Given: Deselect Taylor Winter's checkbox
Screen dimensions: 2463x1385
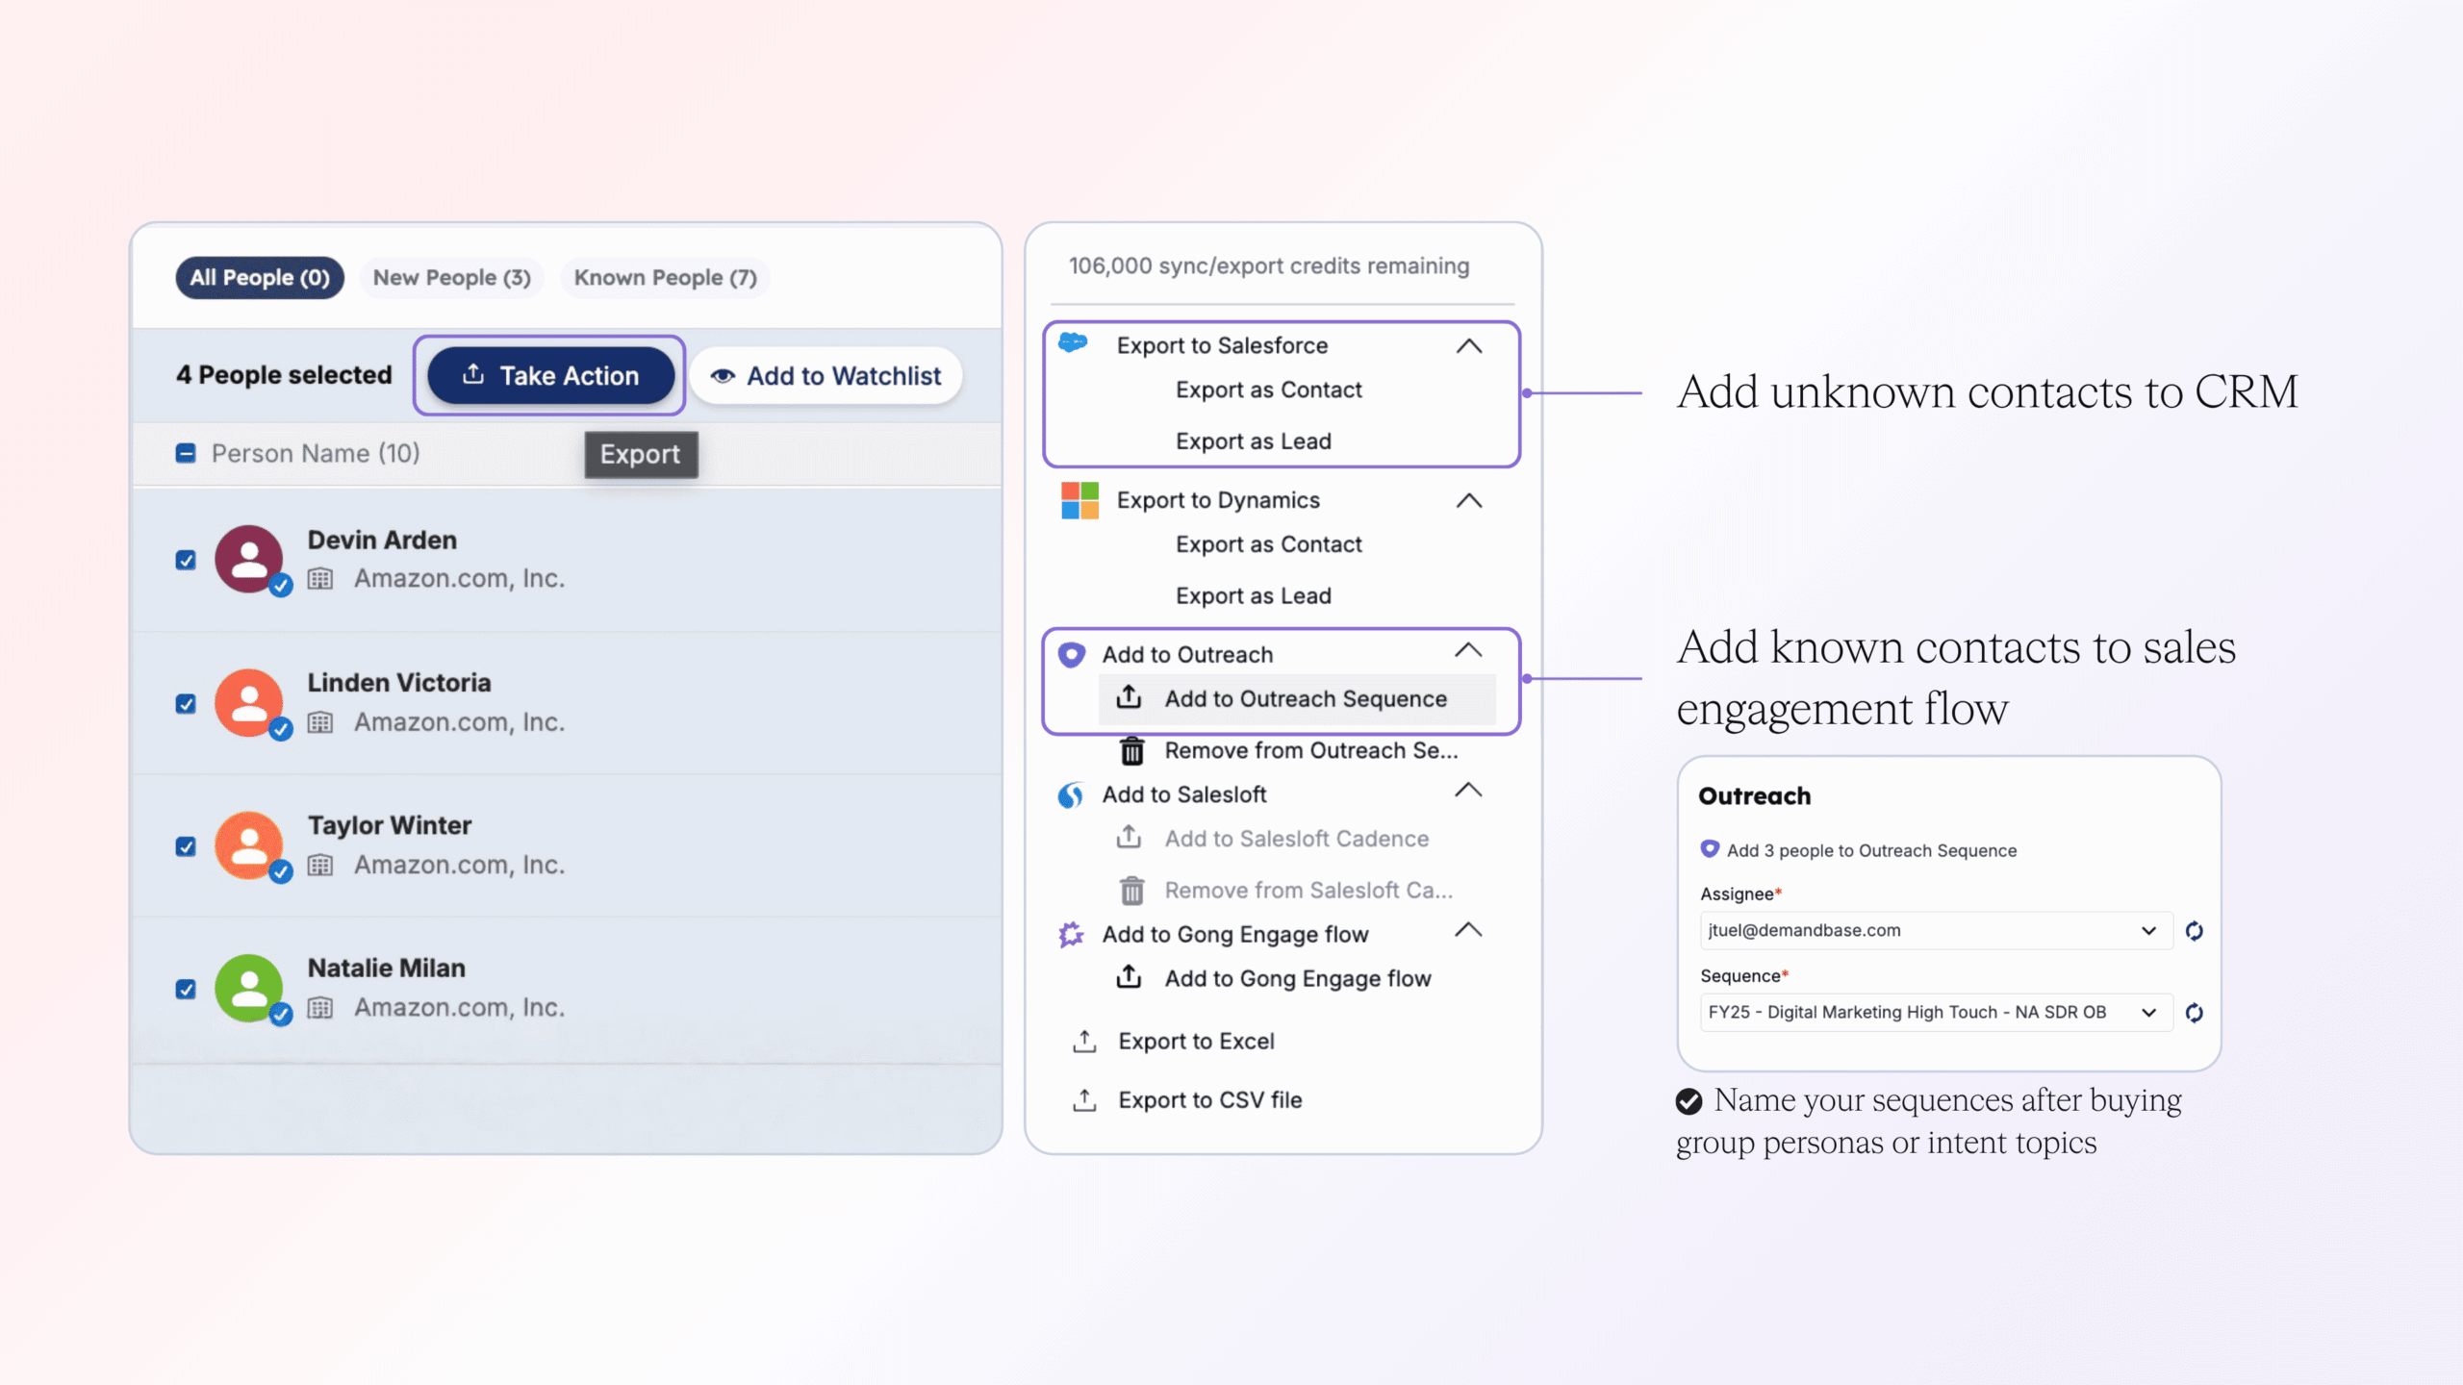Looking at the screenshot, I should 186,846.
